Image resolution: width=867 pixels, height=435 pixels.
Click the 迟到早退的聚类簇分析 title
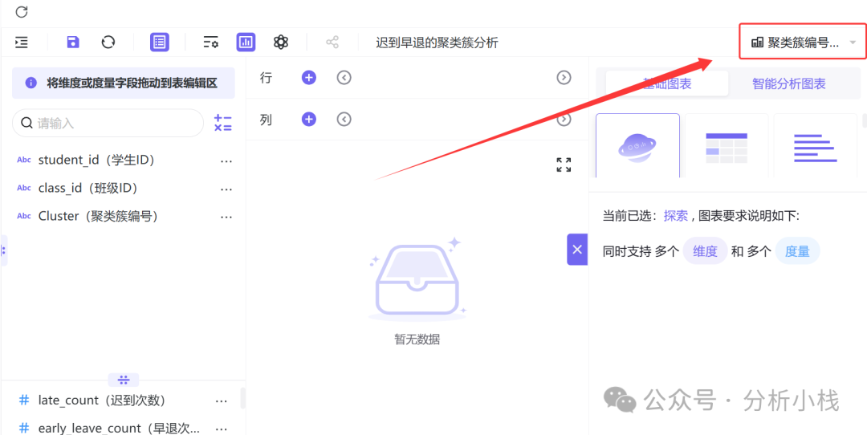[x=437, y=43]
